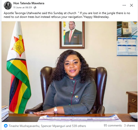138x130 pixels.
Task: Click the flag lapel pin on the jacket
Action: (x=76, y=97)
